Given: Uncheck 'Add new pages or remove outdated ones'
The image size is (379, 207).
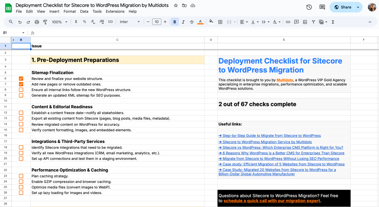Looking at the screenshot, I should pos(21,84).
